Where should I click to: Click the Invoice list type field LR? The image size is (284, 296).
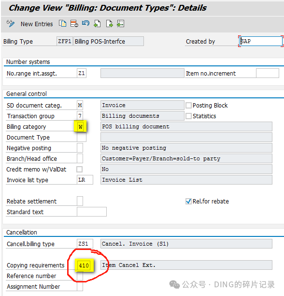coord(85,180)
